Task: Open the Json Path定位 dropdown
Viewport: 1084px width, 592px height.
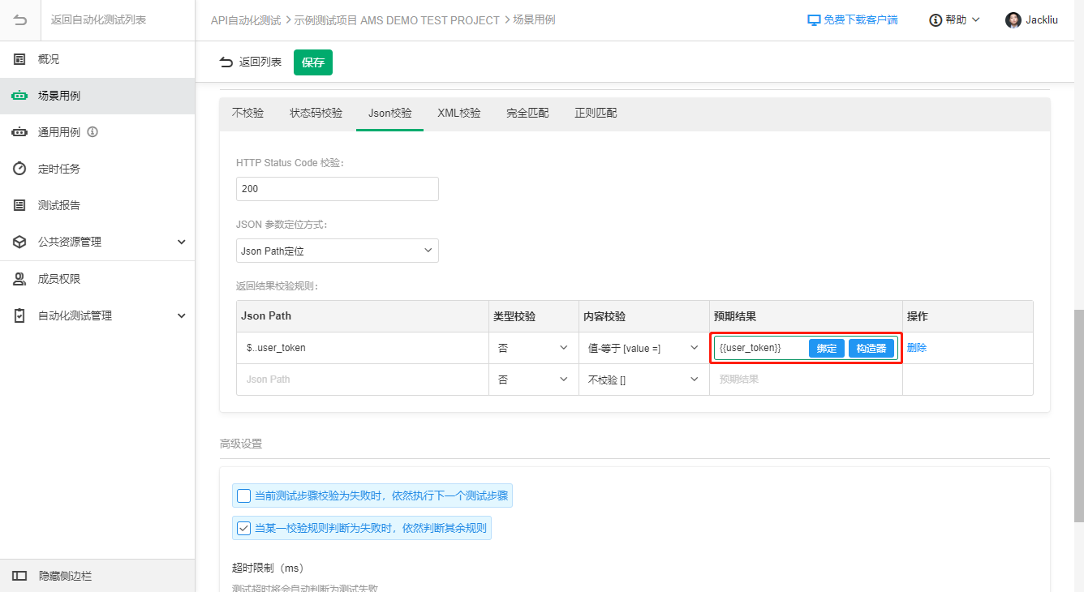Action: (338, 251)
